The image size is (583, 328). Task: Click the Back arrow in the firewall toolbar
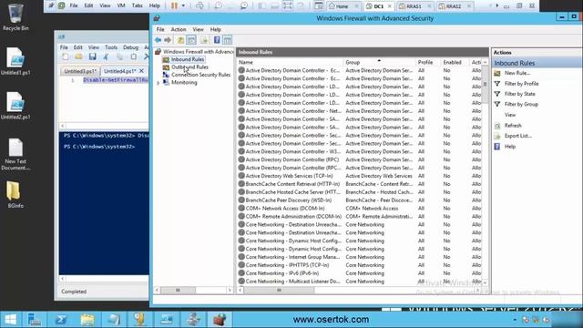158,40
